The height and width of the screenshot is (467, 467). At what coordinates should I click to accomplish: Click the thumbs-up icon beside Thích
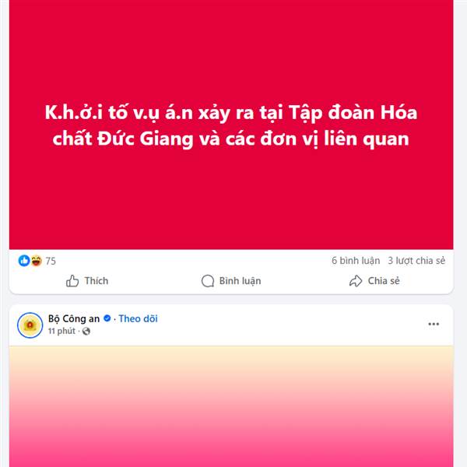coord(72,281)
